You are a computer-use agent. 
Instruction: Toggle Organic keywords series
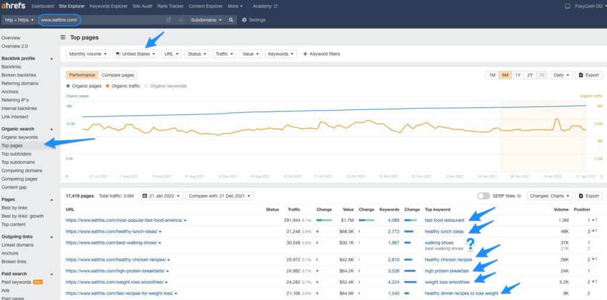click(165, 86)
